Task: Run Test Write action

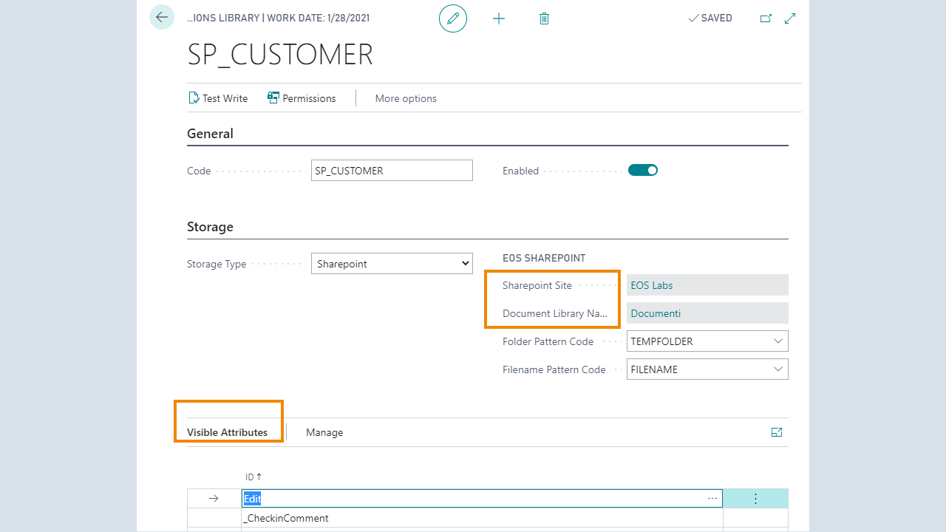Action: [219, 98]
